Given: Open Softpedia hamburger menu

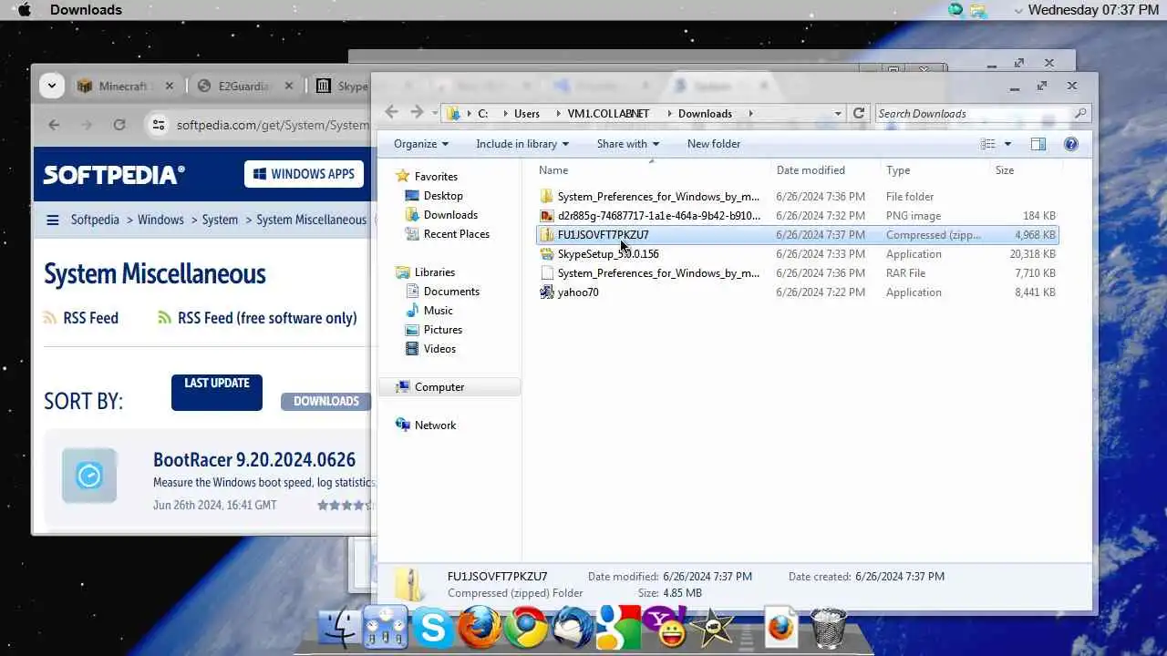Looking at the screenshot, I should coord(53,220).
